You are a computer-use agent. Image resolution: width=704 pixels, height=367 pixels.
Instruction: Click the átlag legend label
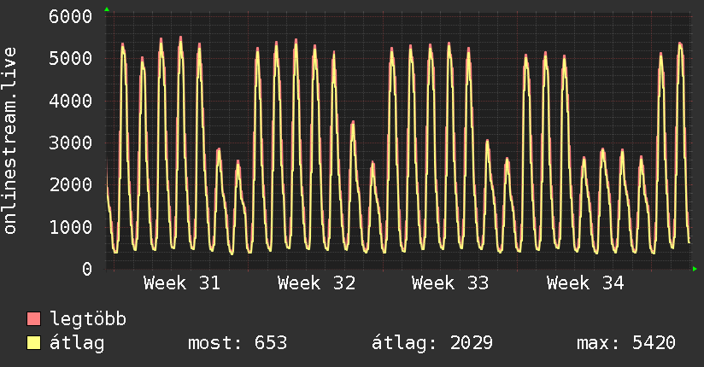coord(77,343)
